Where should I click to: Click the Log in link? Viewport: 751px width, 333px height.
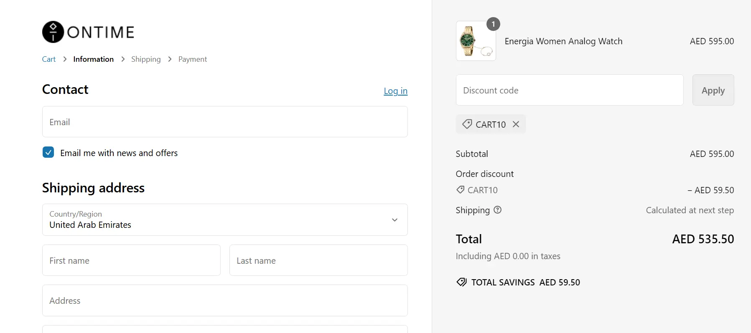[x=395, y=91]
